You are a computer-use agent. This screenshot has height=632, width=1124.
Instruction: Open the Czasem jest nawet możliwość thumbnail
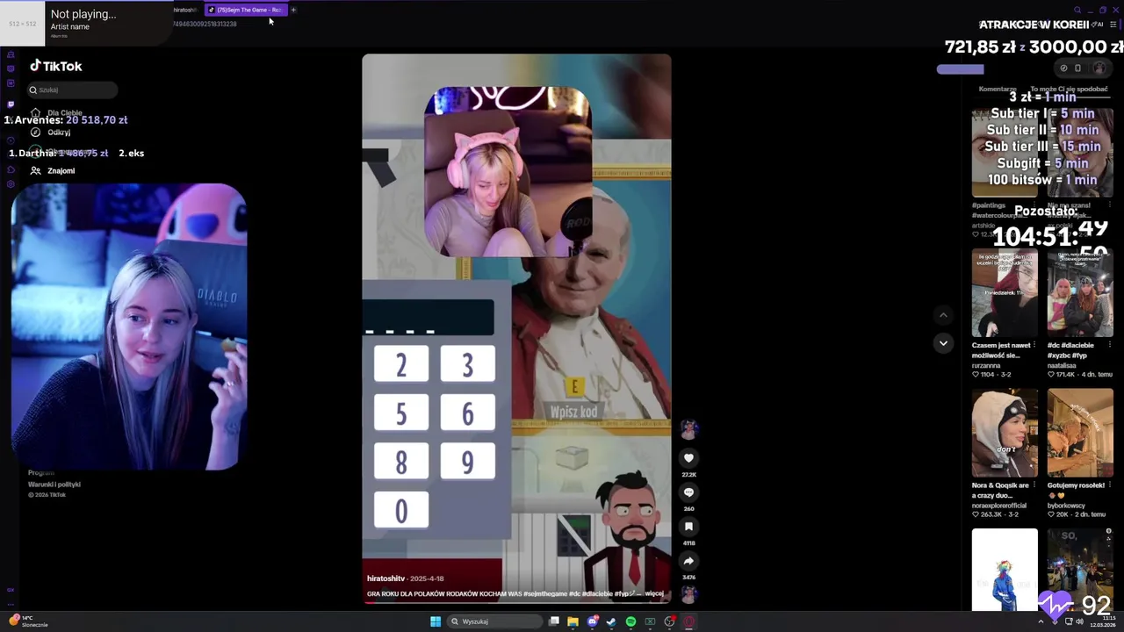click(x=1005, y=293)
